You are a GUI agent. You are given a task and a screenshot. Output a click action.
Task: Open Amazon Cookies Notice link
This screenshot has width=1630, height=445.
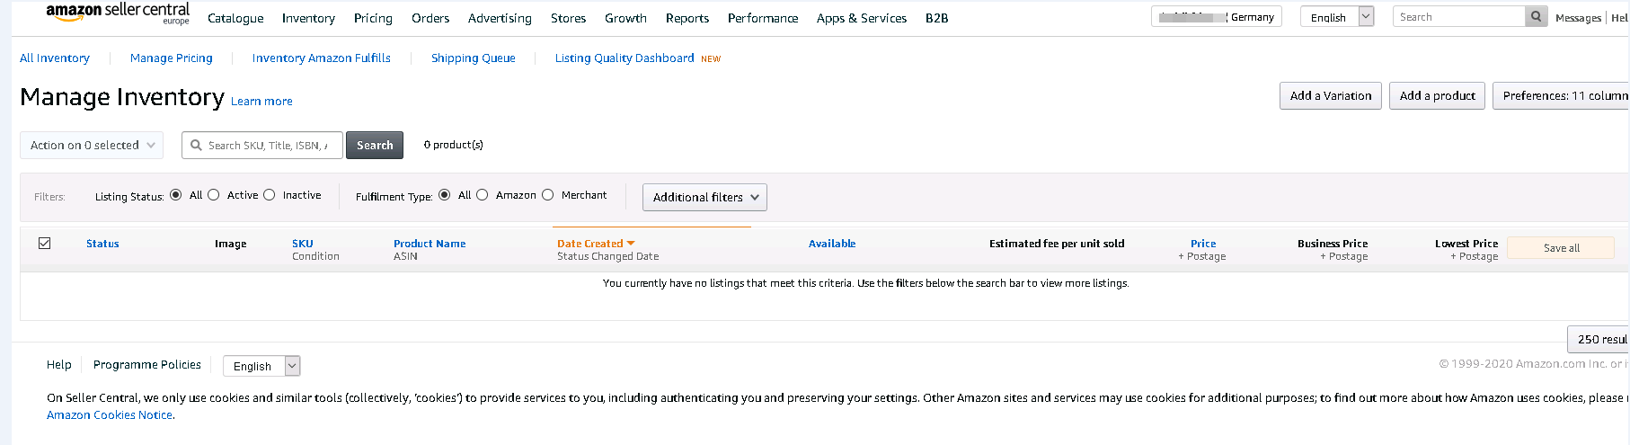coord(110,414)
